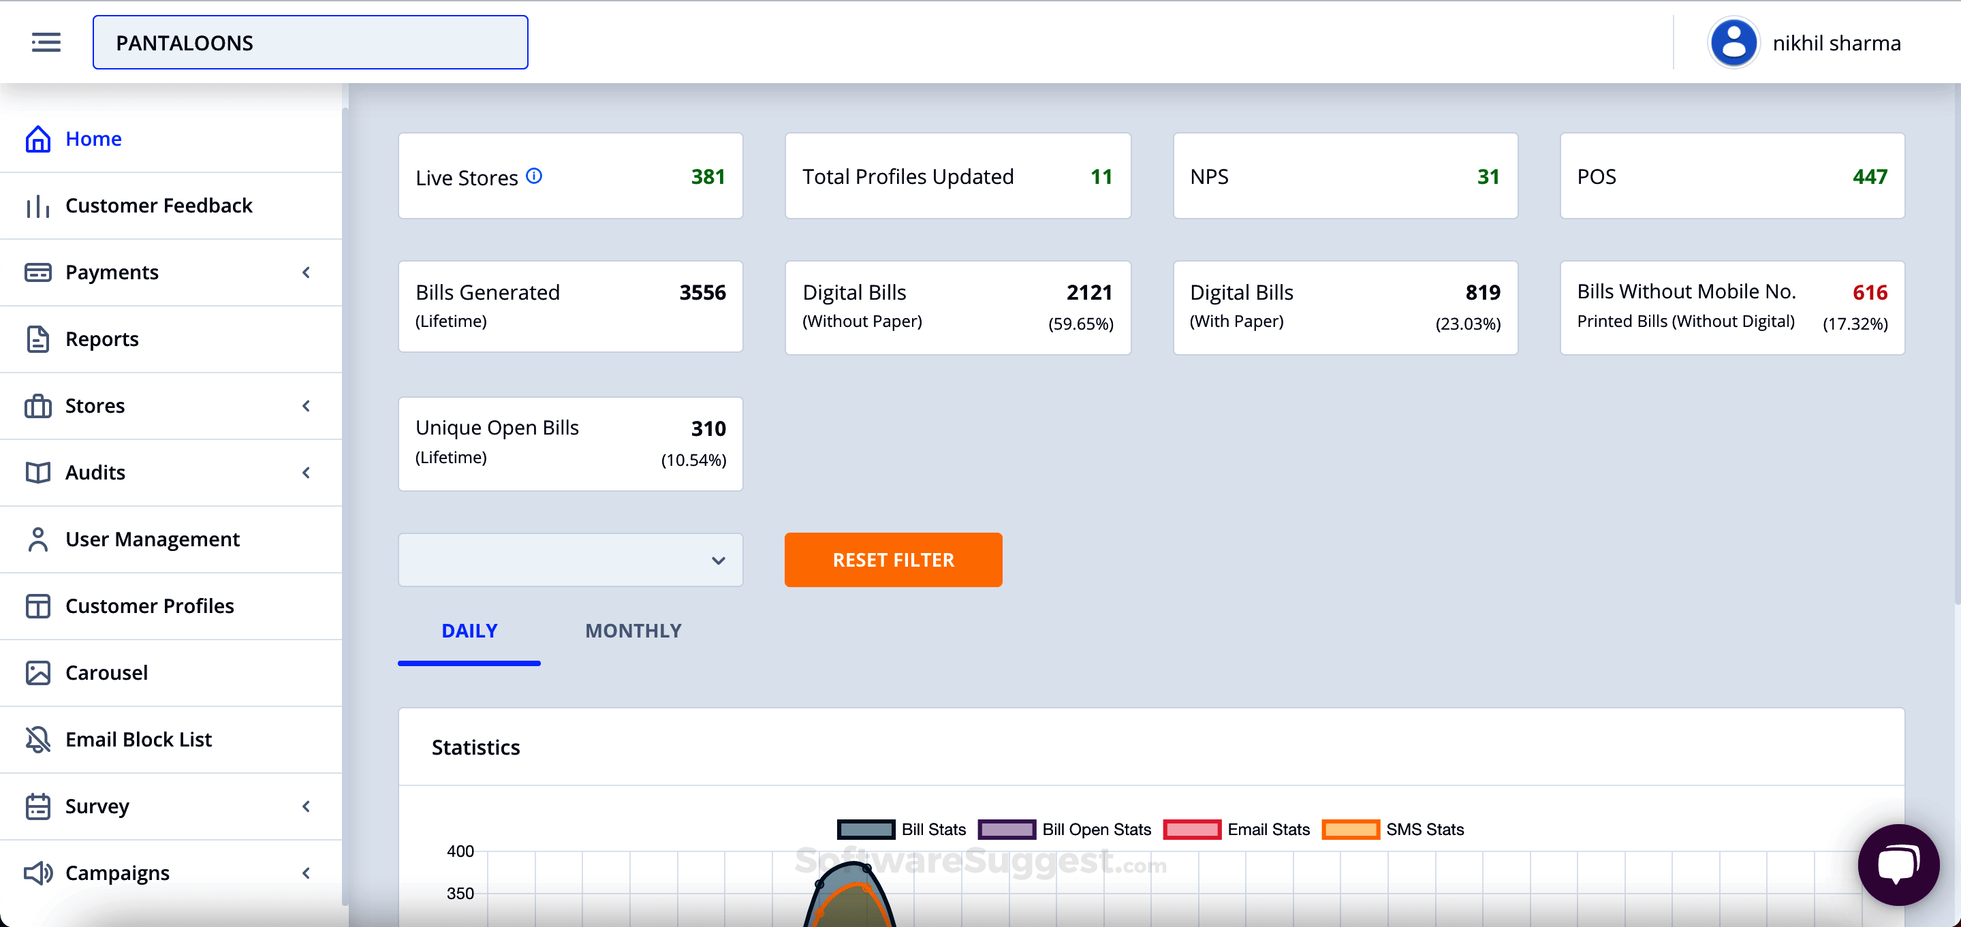Toggle Email Stats series visibility

(1192, 829)
